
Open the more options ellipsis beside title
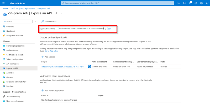(61, 13)
